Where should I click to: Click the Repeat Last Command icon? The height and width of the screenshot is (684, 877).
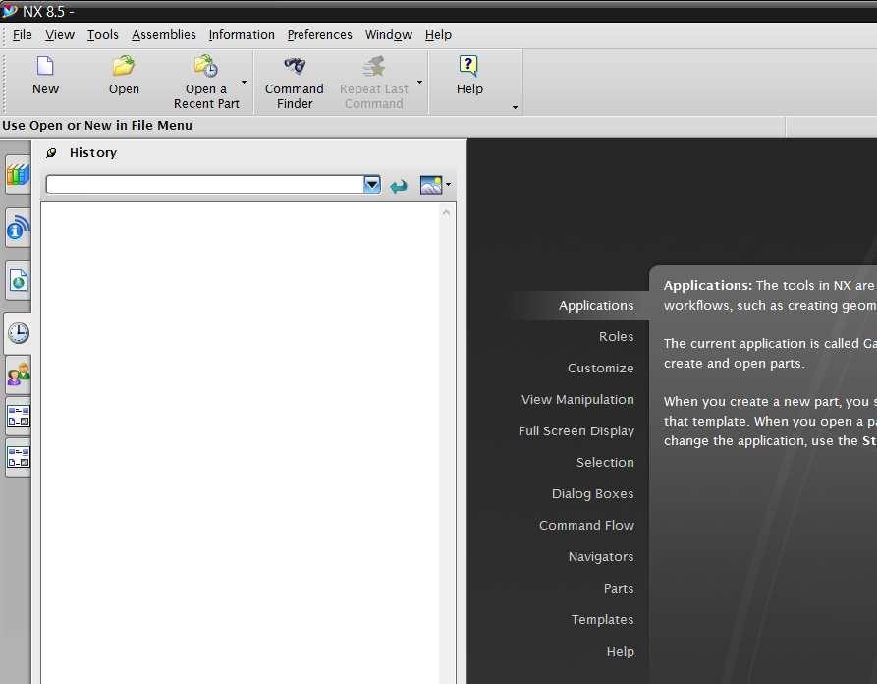coord(373,66)
